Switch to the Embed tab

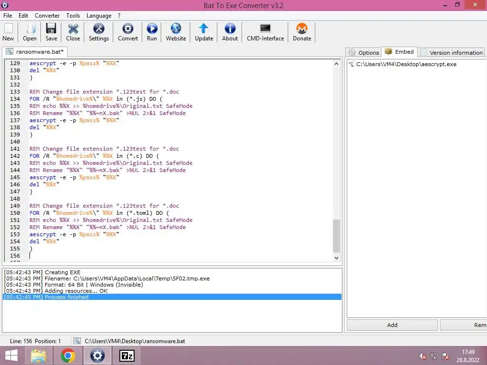399,52
